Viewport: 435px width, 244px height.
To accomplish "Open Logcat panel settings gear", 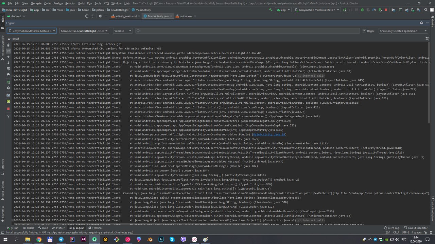I will 421,23.
